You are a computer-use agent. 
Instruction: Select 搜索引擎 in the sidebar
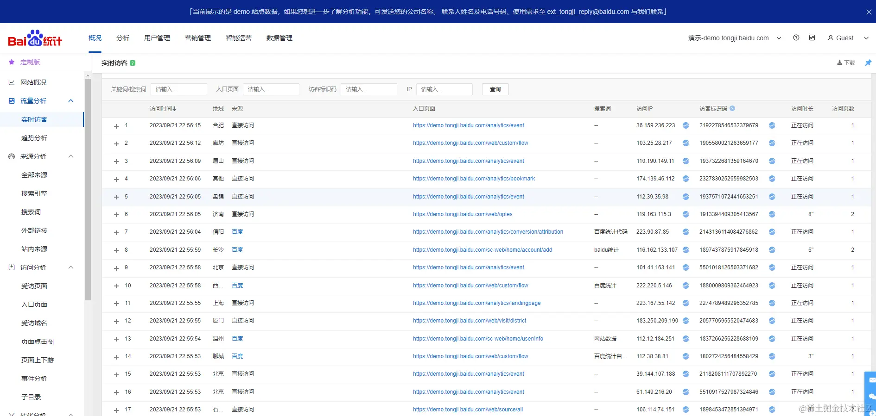click(34, 193)
